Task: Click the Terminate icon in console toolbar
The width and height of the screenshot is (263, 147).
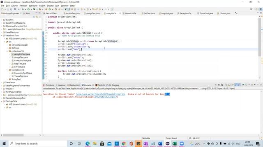Action: [215, 85]
